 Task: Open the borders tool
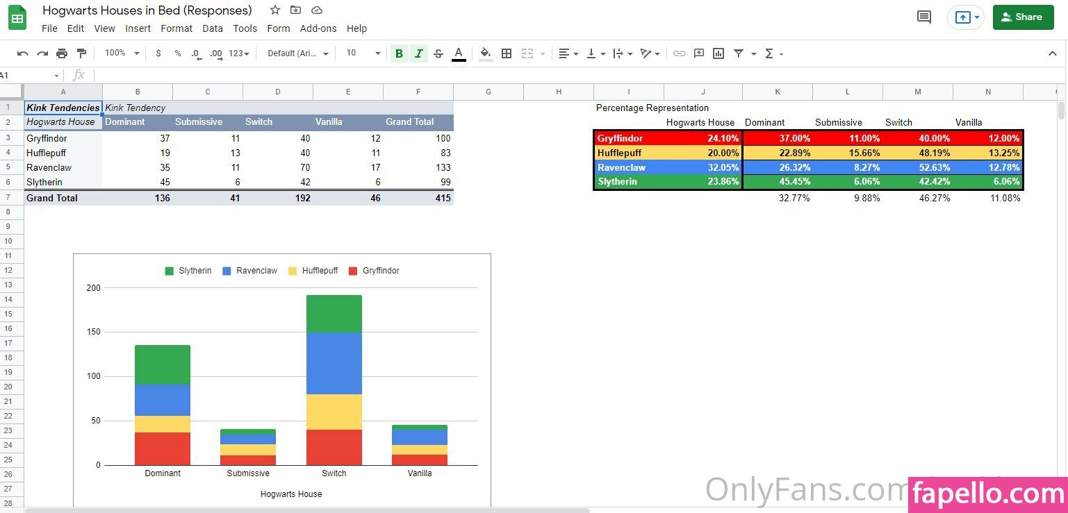[507, 53]
